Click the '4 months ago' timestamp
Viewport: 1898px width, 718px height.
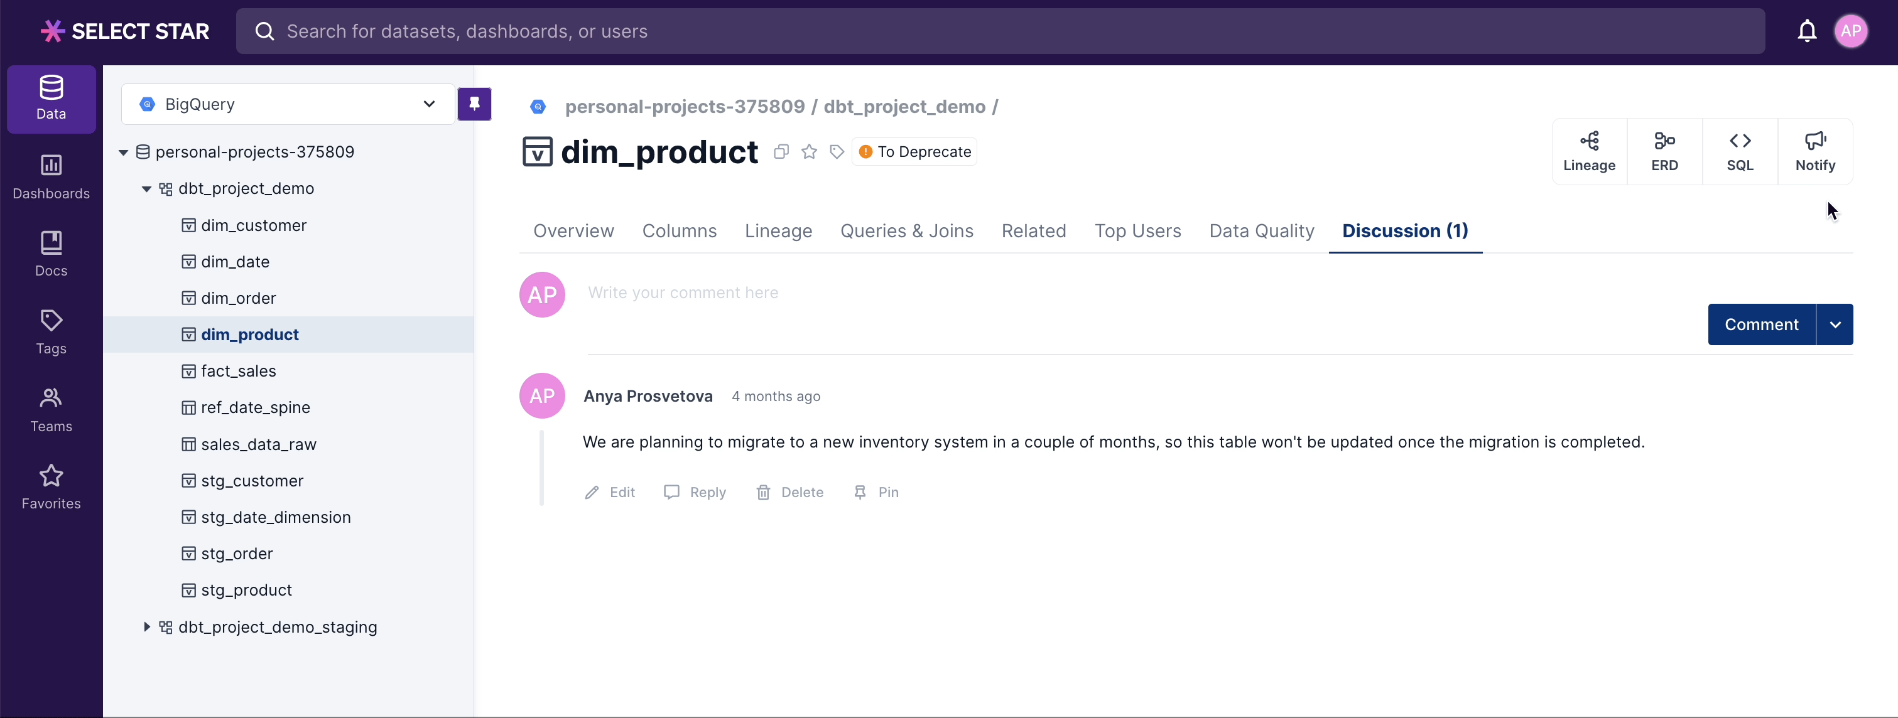click(776, 396)
